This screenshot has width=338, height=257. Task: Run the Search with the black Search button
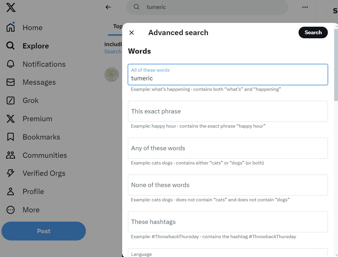313,32
